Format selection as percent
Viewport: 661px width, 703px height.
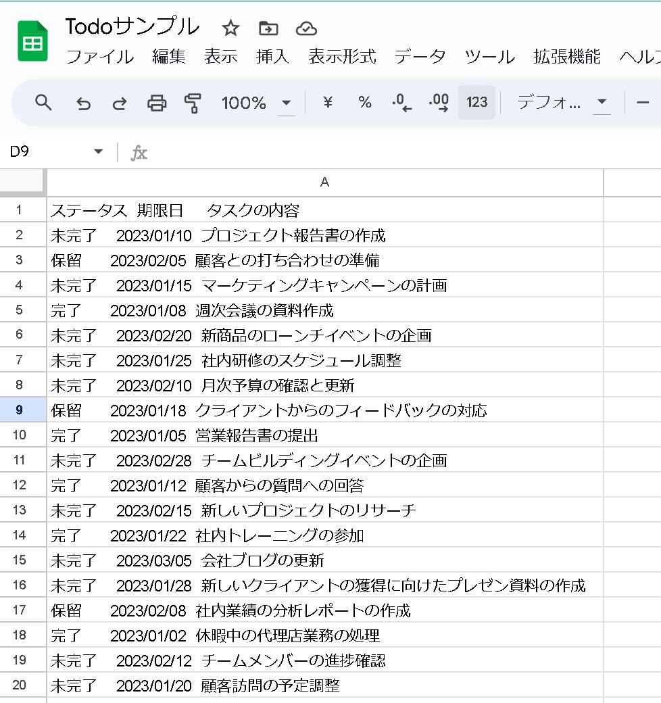(x=364, y=103)
